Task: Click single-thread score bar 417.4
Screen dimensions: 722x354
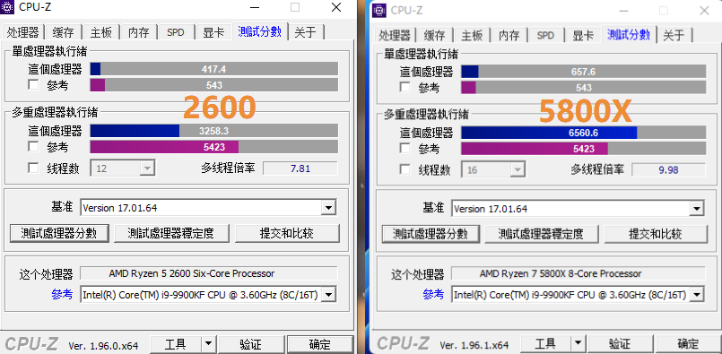Action: click(x=214, y=69)
